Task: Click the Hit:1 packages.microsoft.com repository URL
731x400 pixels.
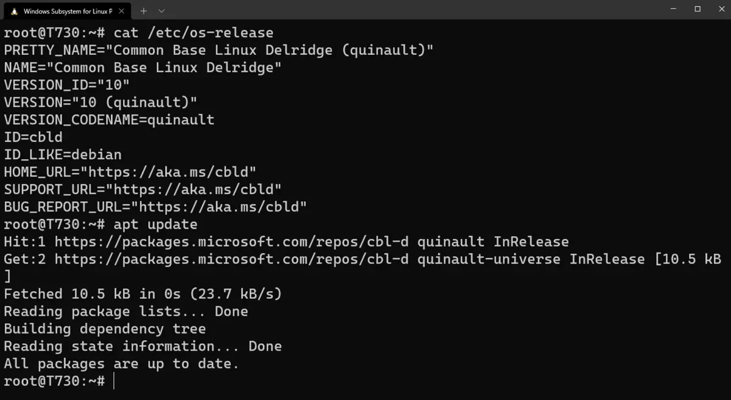Action: tap(231, 242)
